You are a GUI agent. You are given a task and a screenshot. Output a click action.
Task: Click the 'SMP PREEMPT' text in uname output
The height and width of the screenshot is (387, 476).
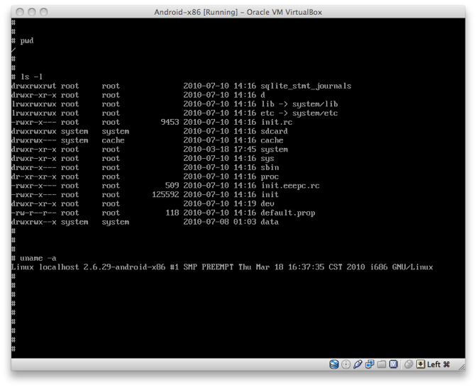[x=209, y=267]
